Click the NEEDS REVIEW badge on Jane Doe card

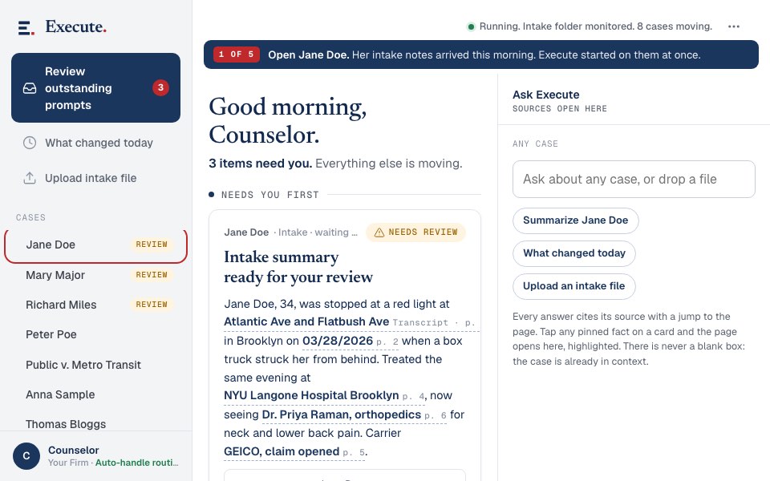(x=416, y=232)
